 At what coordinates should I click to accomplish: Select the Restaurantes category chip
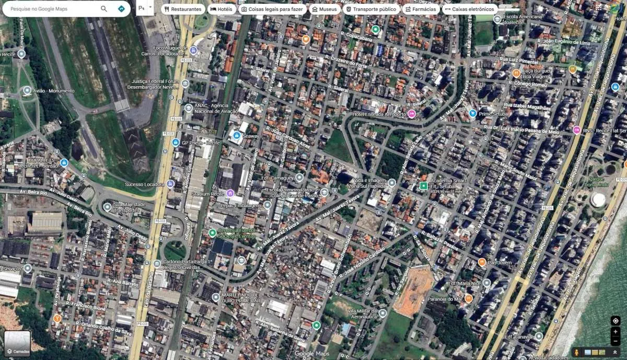182,9
